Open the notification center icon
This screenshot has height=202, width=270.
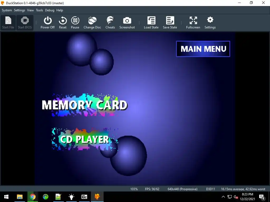click(x=262, y=197)
